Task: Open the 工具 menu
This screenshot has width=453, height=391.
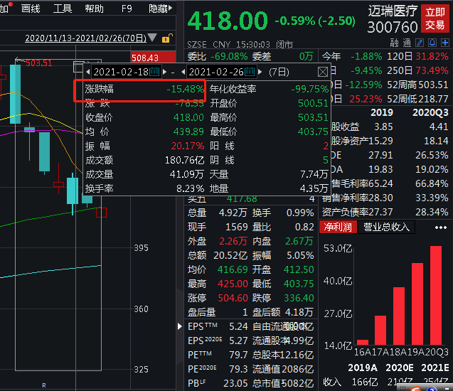Action: 63,9
